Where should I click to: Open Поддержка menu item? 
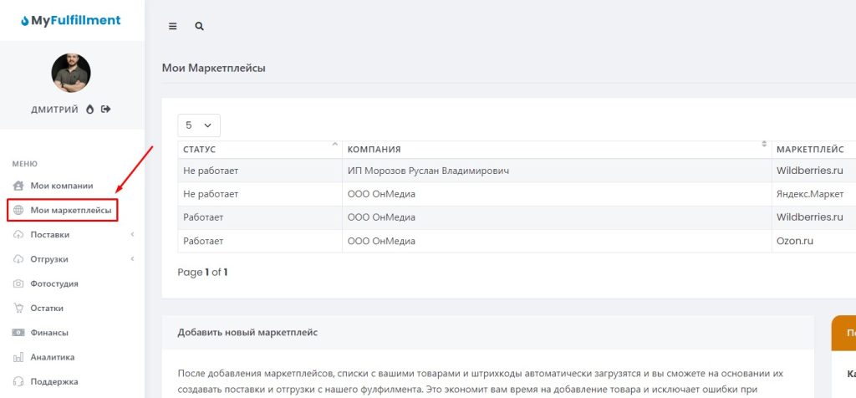[x=54, y=381]
